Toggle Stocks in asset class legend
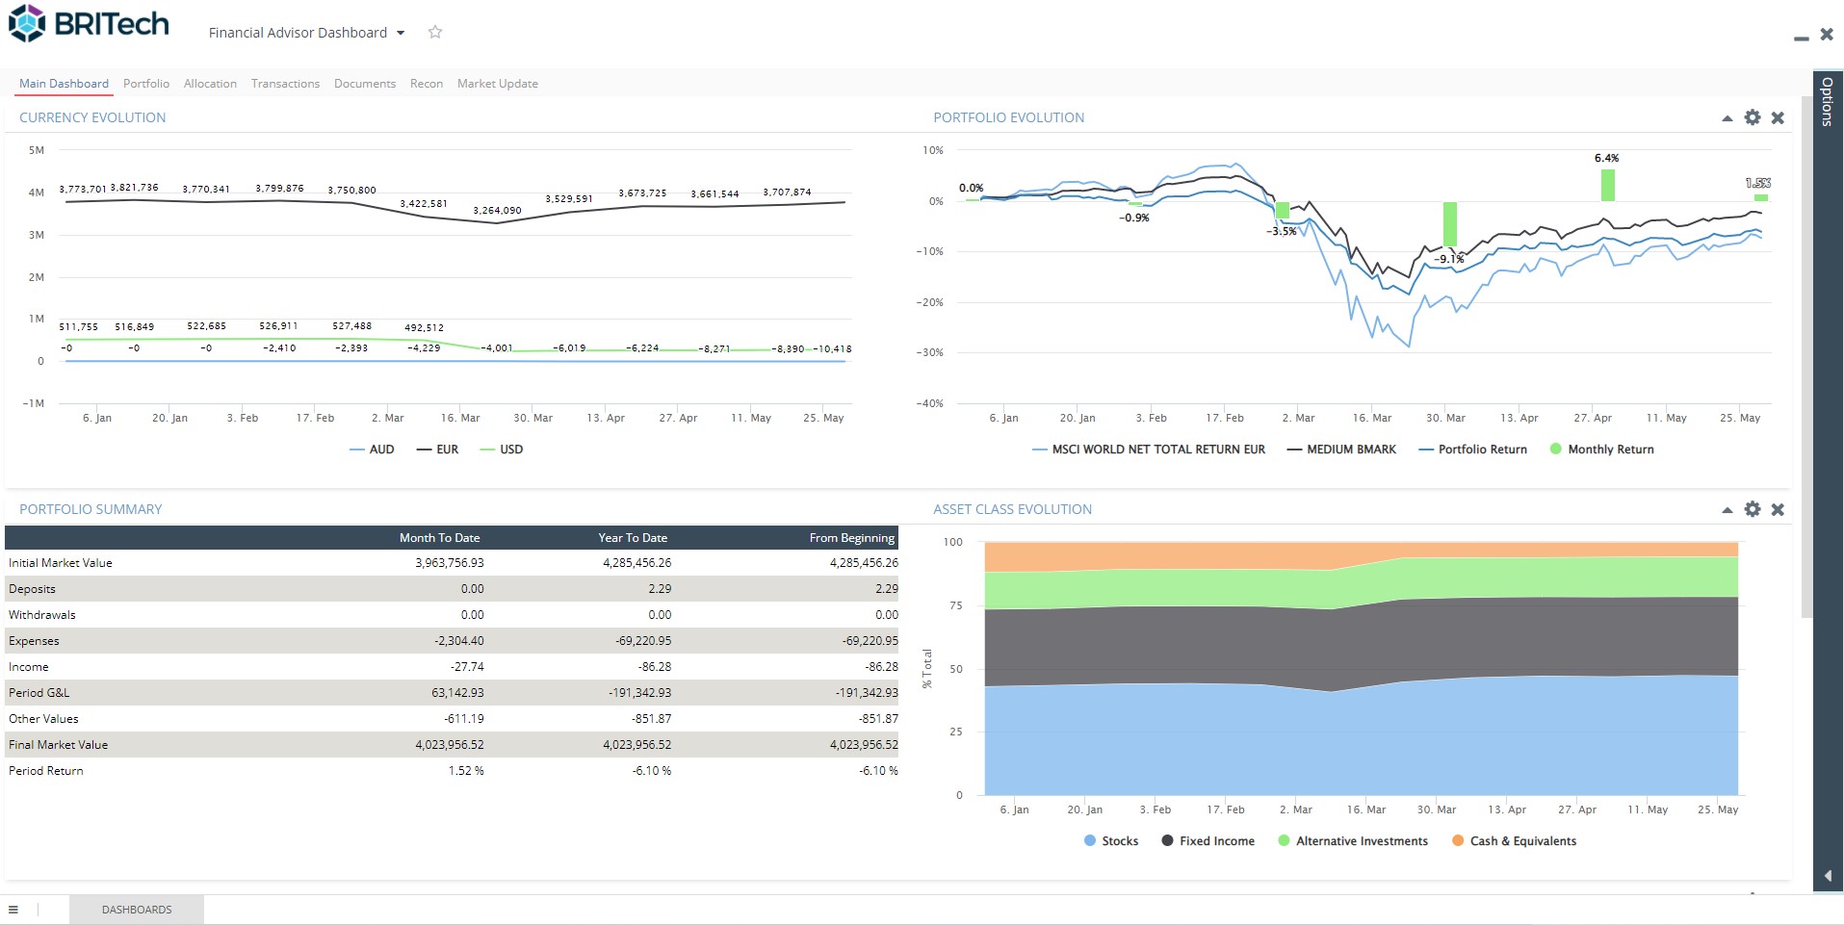 [x=1111, y=841]
